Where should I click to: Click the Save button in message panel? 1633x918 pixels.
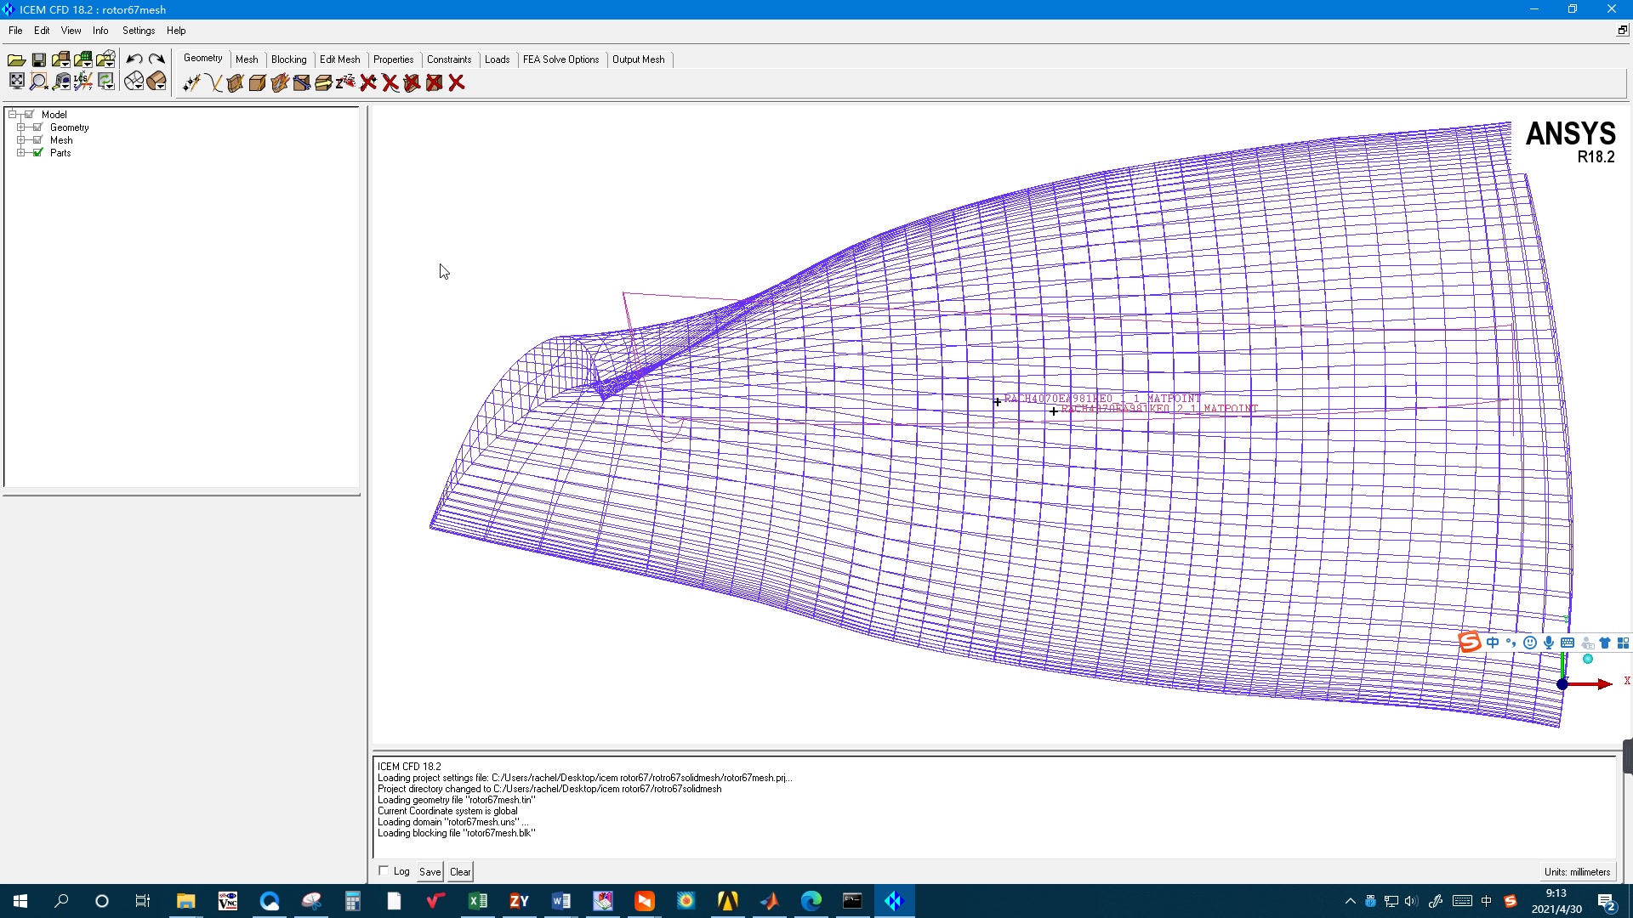point(430,872)
